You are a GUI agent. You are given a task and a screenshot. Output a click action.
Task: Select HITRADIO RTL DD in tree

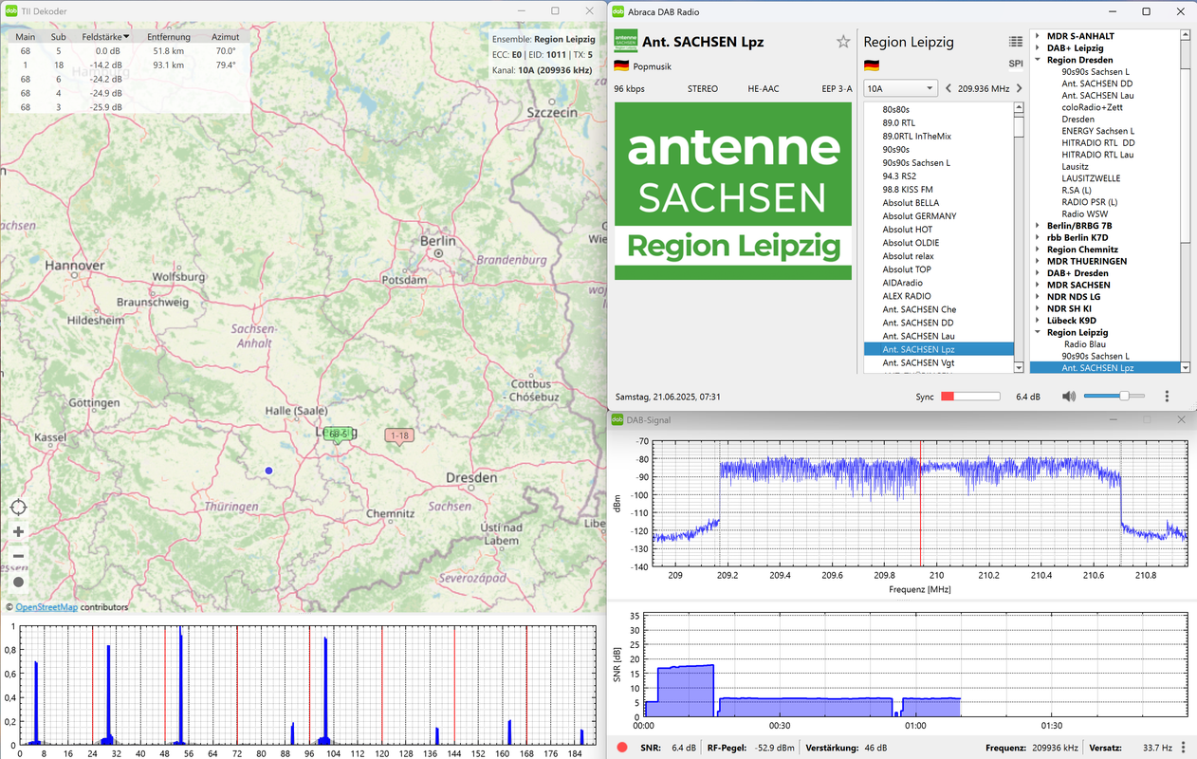coord(1098,142)
